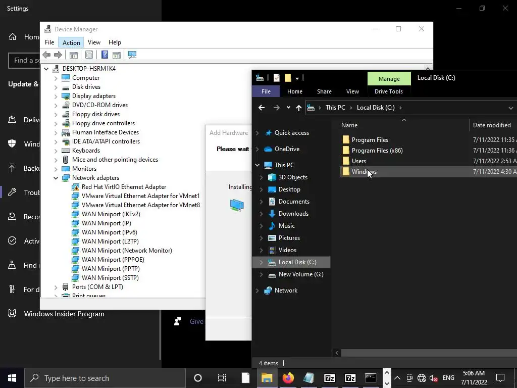Screen dimensions: 517x388
Task: Open Windows Insider Program in Settings
Action: [x=64, y=314]
